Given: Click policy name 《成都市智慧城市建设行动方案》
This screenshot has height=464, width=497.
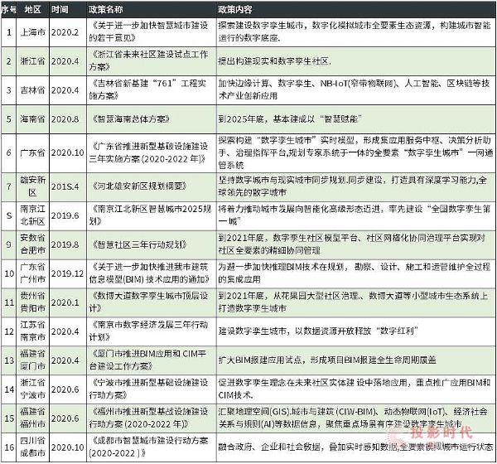Looking at the screenshot, I should 148,447.
